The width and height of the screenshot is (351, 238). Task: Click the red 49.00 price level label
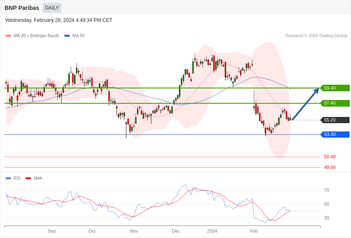click(x=330, y=167)
